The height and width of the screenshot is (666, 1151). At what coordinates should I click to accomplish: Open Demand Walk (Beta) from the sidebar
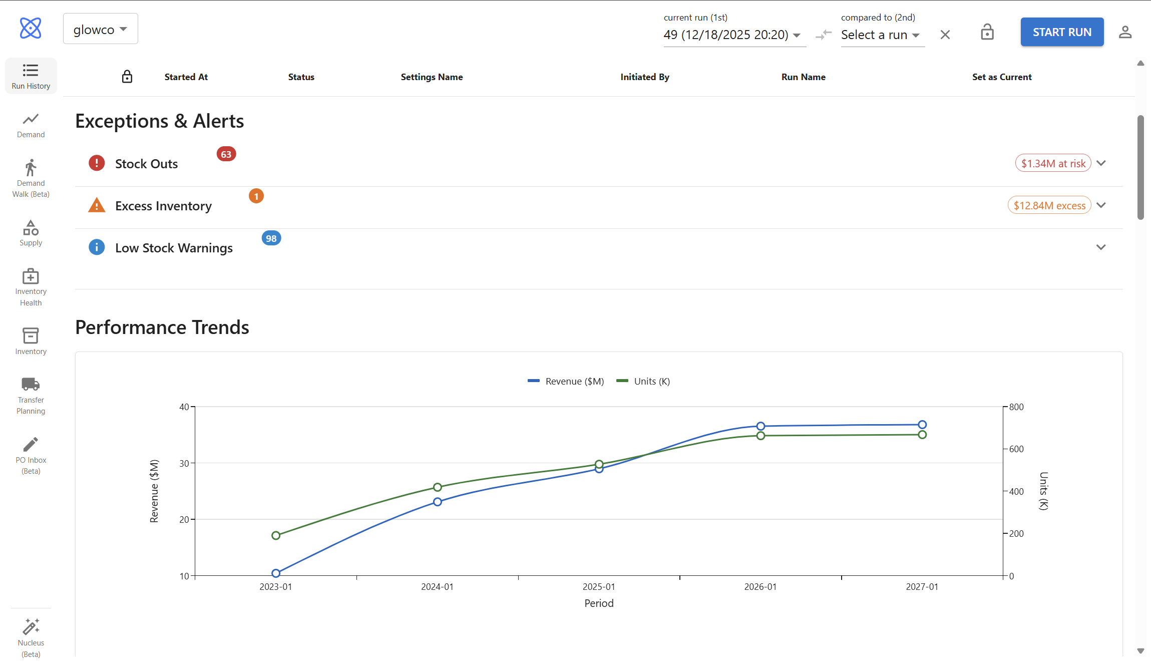[31, 178]
